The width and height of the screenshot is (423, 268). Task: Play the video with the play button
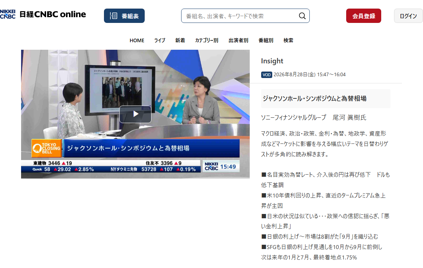[135, 114]
